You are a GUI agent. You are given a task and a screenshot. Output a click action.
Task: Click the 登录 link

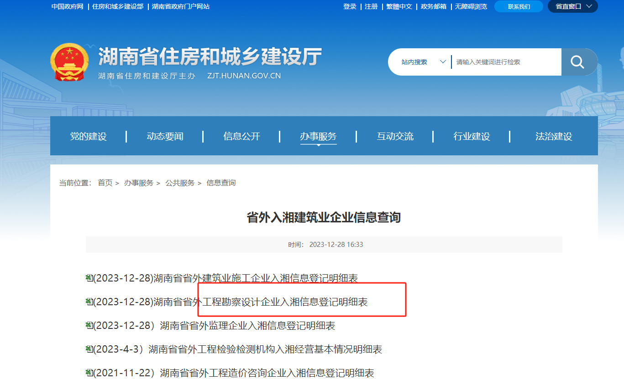tap(350, 6)
